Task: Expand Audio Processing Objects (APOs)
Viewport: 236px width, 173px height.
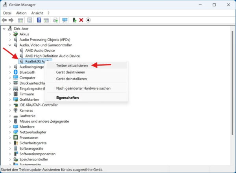Action: point(10,40)
